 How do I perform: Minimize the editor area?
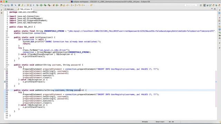[x=212, y=9]
